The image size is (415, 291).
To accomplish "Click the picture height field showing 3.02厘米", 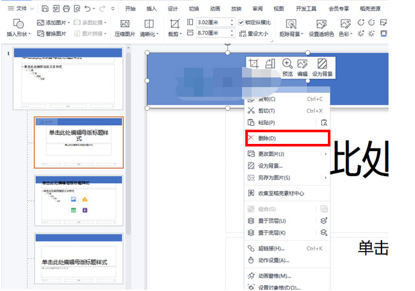I will (215, 23).
